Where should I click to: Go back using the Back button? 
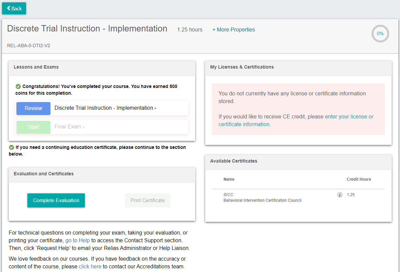pos(14,8)
